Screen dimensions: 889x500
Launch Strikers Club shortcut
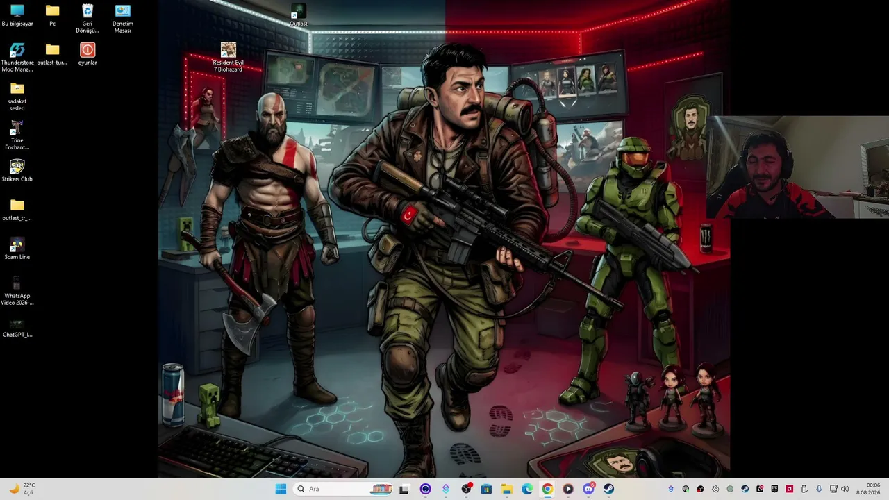pos(17,171)
